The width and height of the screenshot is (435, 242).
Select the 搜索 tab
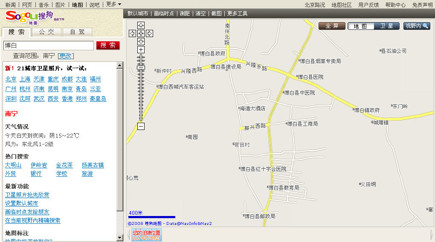[16, 32]
